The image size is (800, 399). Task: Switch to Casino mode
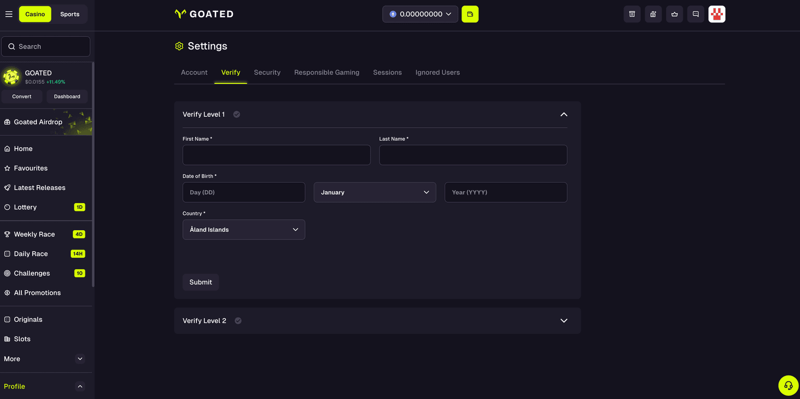[x=35, y=14]
